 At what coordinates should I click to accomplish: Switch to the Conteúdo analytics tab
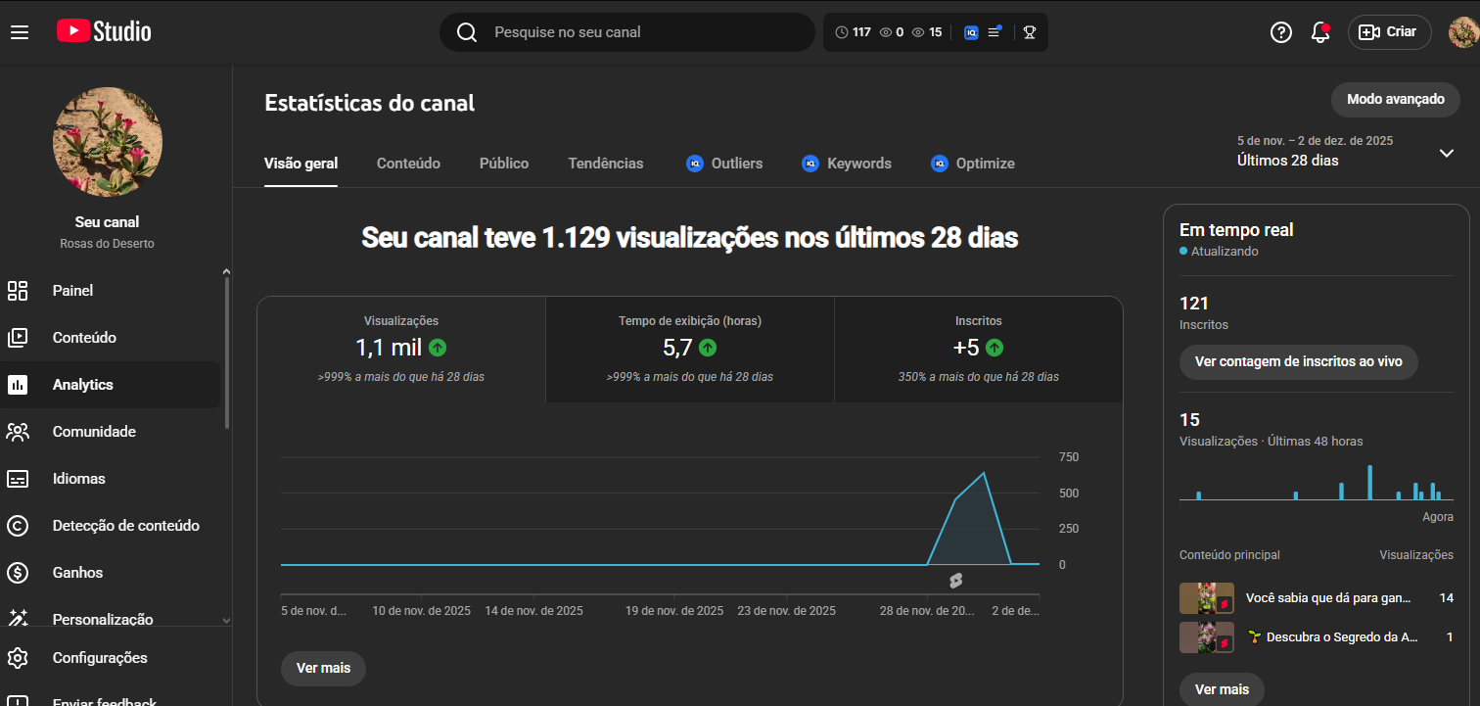pos(408,164)
